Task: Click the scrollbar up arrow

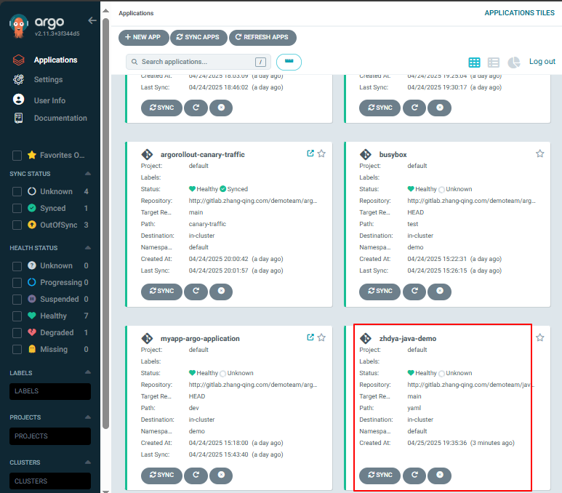Action: [x=105, y=11]
